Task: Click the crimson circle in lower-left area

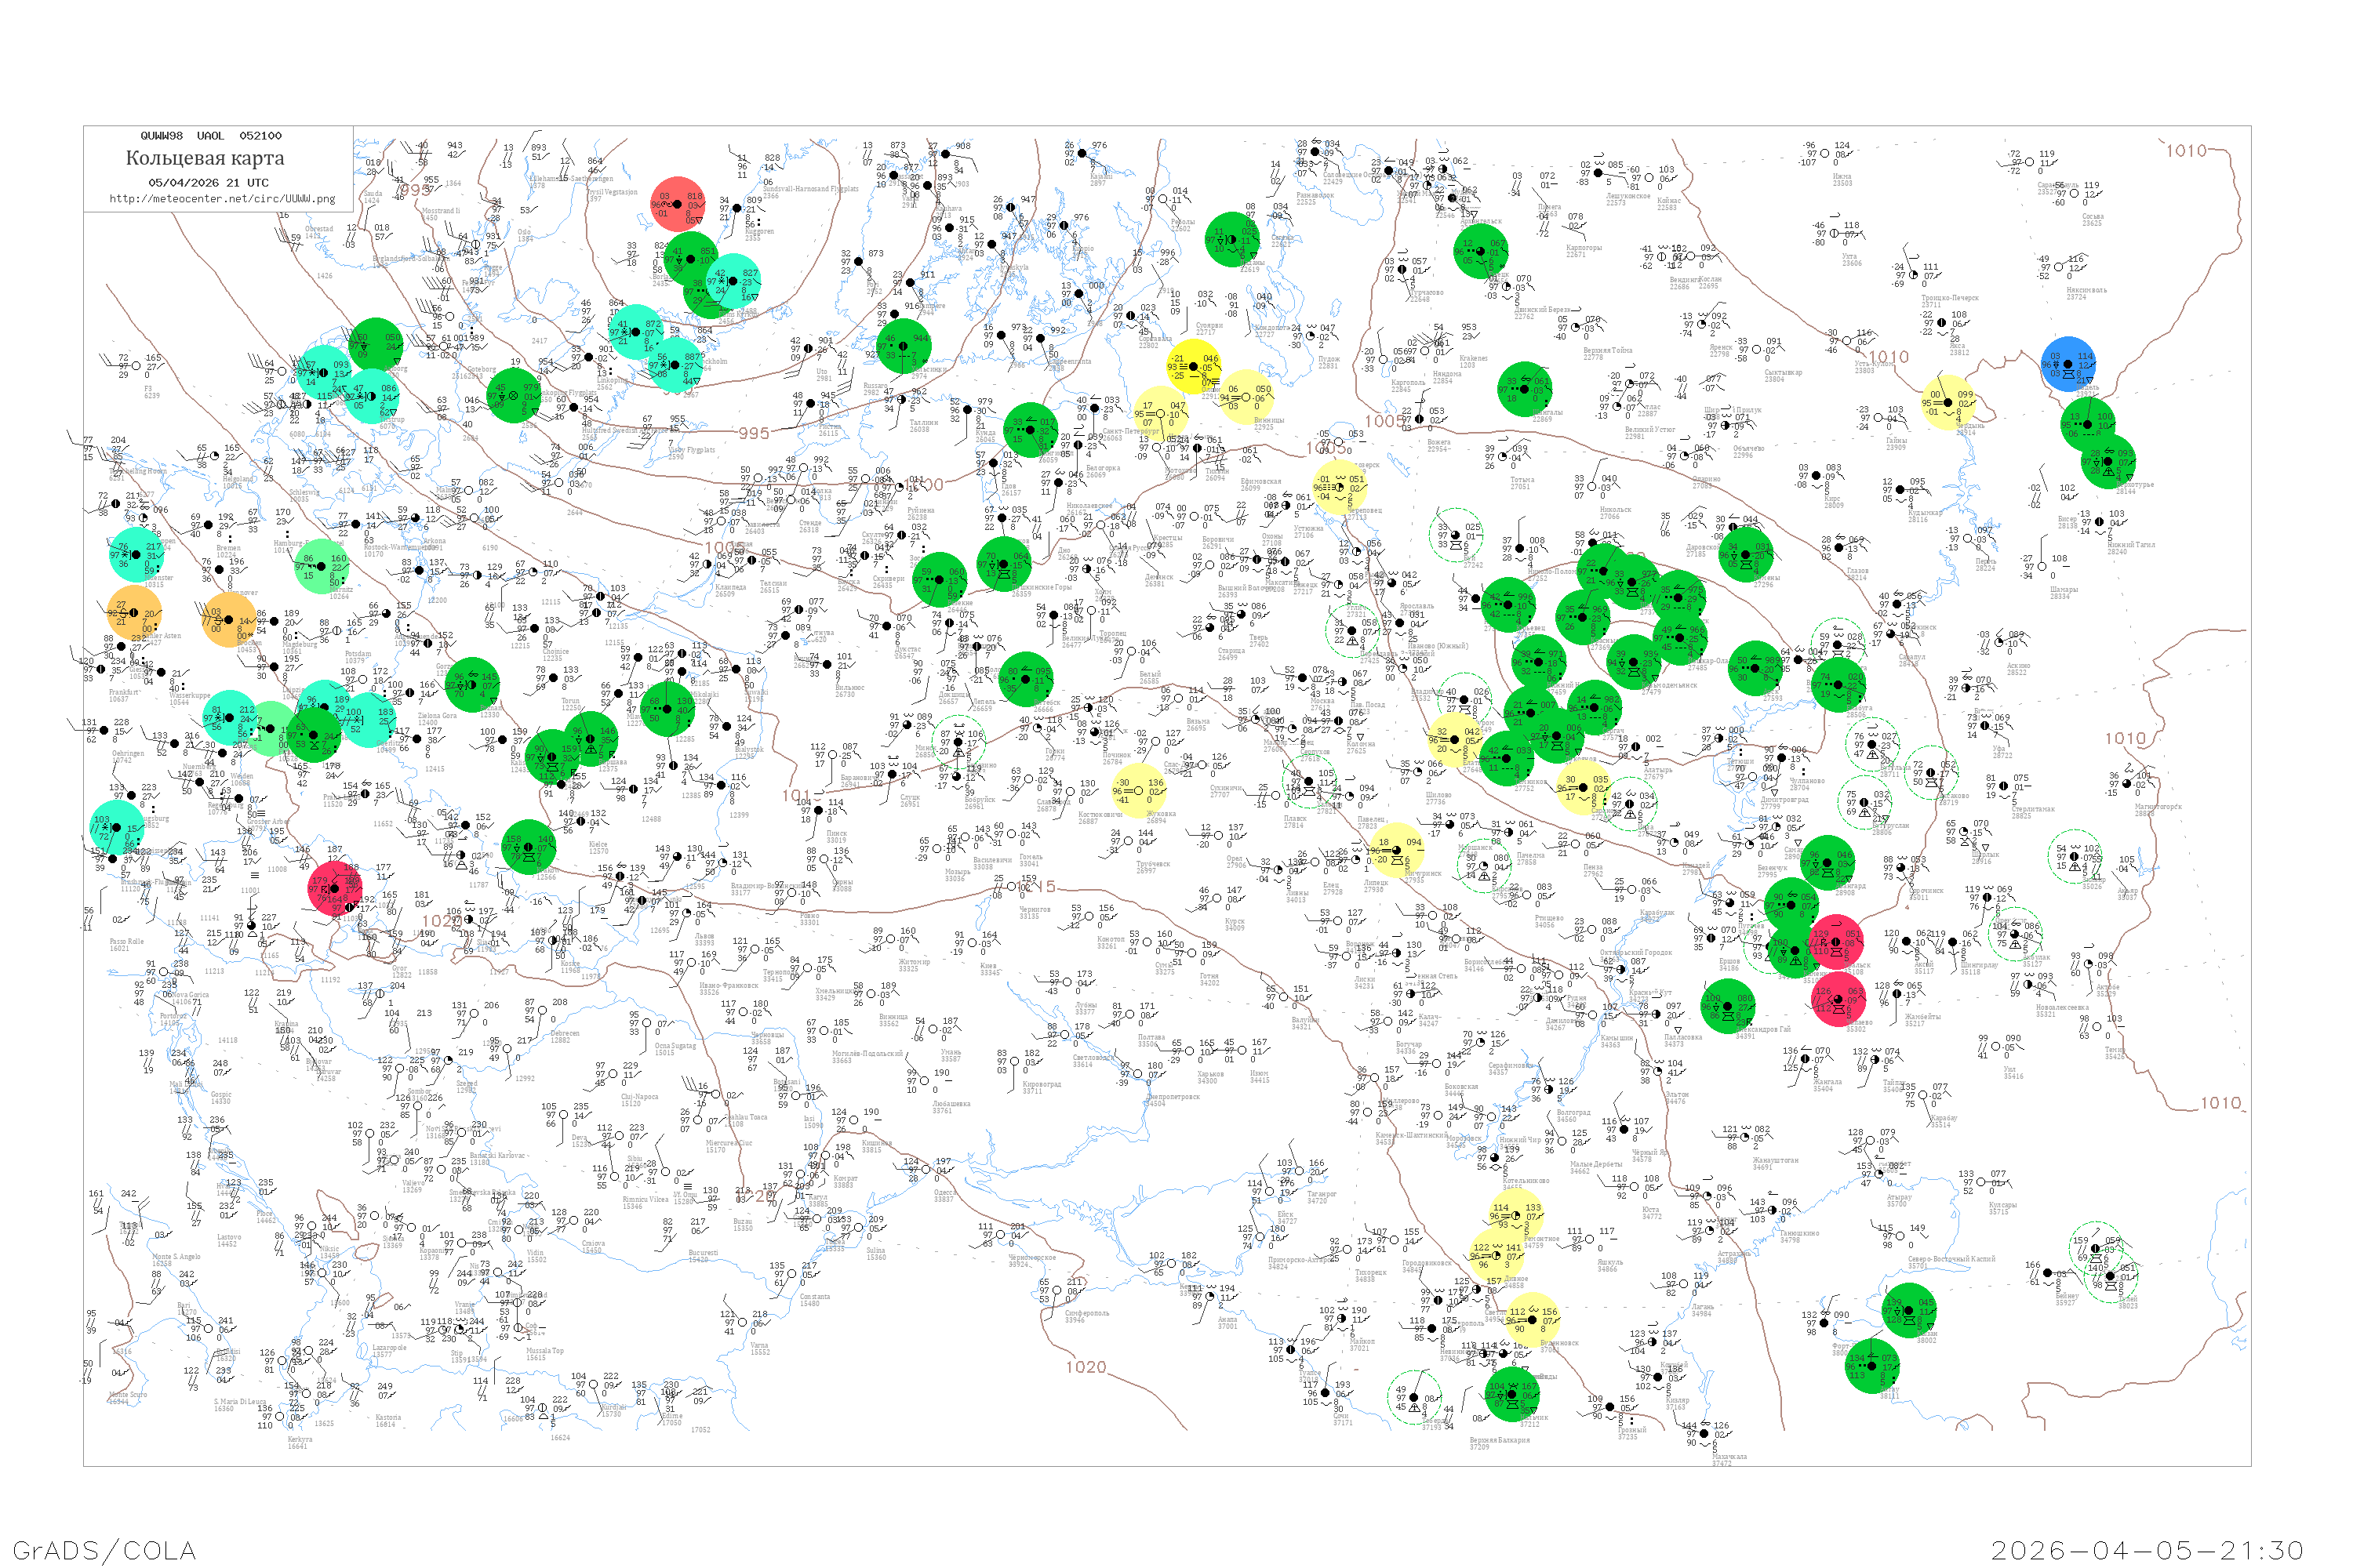Action: (x=335, y=889)
